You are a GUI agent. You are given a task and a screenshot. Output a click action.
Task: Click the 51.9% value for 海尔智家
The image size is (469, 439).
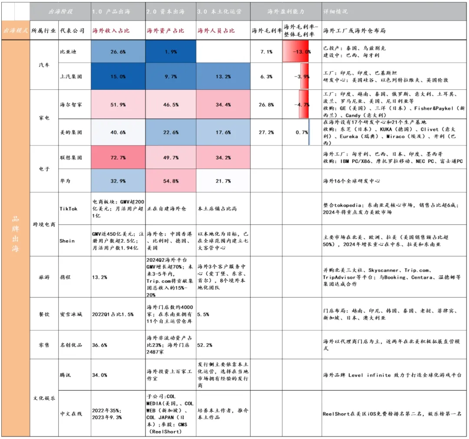pos(118,104)
